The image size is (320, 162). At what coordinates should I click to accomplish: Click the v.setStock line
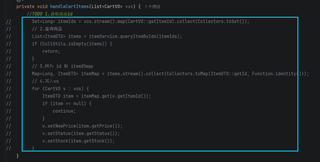pos(78,141)
